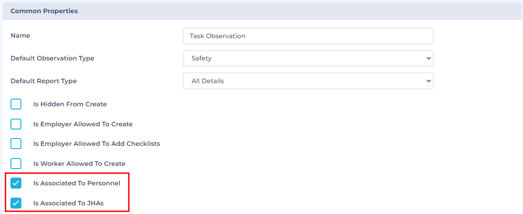Screen dimensions: 523x214
Task: Check the Is Hidden From Create checkbox
Action: (16, 104)
